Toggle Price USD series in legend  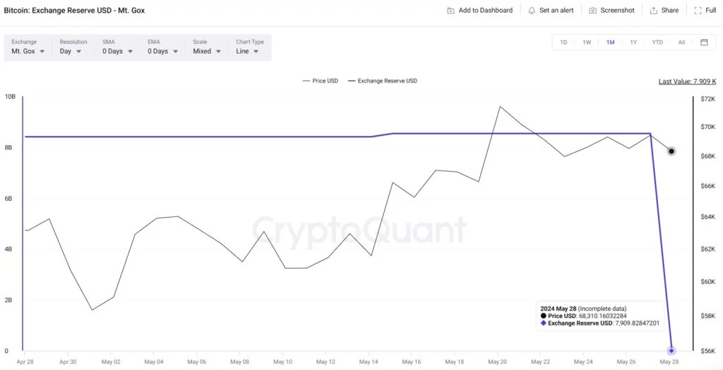coord(320,81)
